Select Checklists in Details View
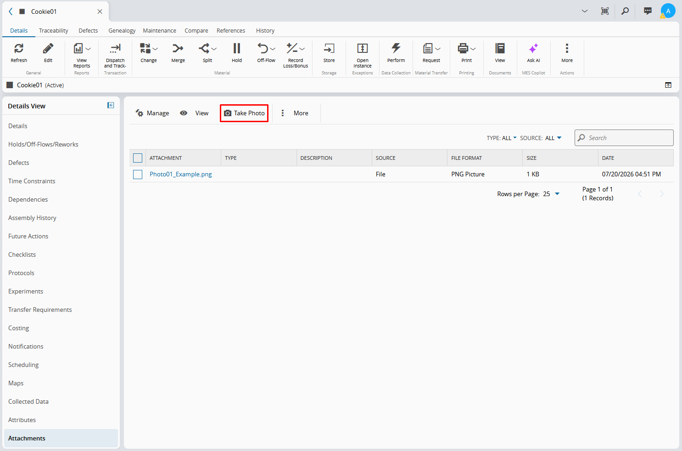 pyautogui.click(x=22, y=254)
